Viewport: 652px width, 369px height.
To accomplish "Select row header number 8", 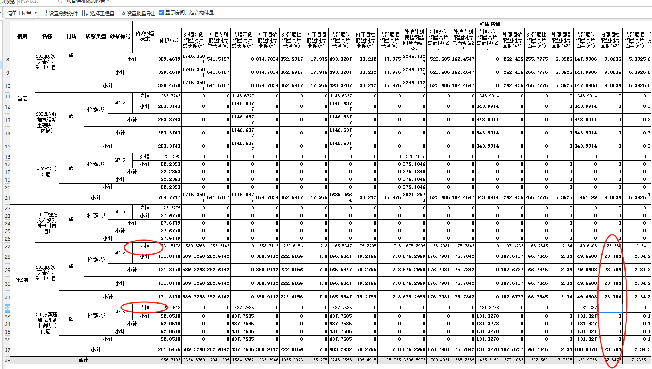I will (8, 59).
